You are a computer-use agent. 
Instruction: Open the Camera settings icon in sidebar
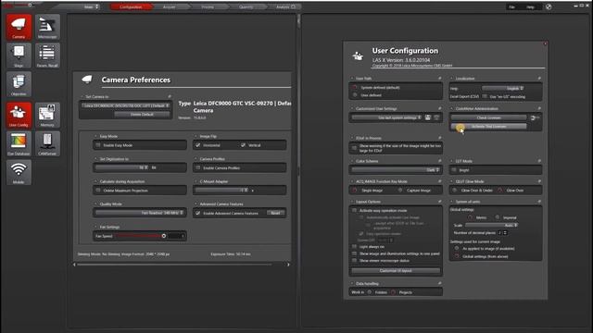19,27
